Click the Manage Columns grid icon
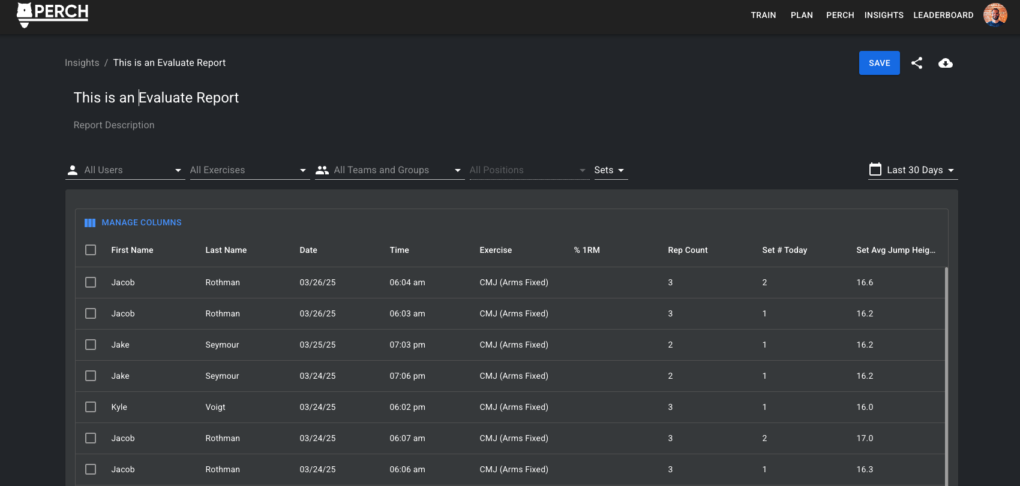The height and width of the screenshot is (486, 1020). [90, 223]
